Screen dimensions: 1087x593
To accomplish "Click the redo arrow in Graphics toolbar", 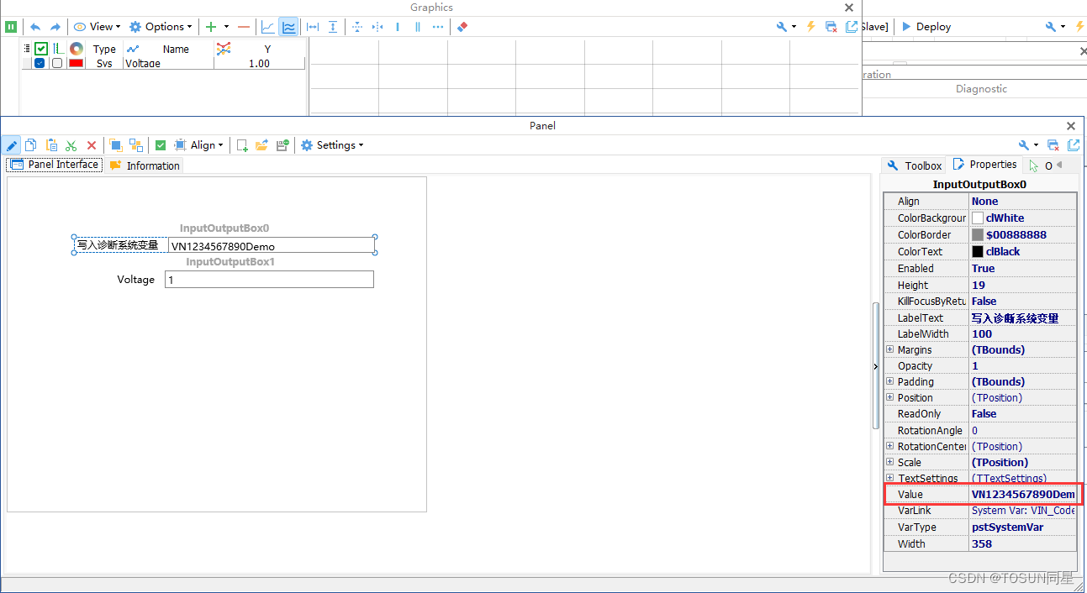I will 55,27.
